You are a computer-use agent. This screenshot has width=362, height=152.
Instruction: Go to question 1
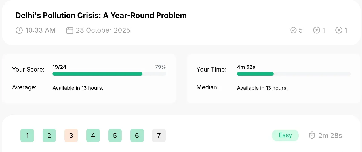pos(27,135)
